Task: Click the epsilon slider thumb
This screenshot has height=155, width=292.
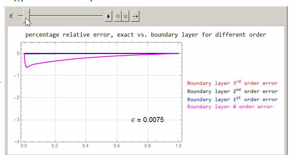Action: click(26, 16)
